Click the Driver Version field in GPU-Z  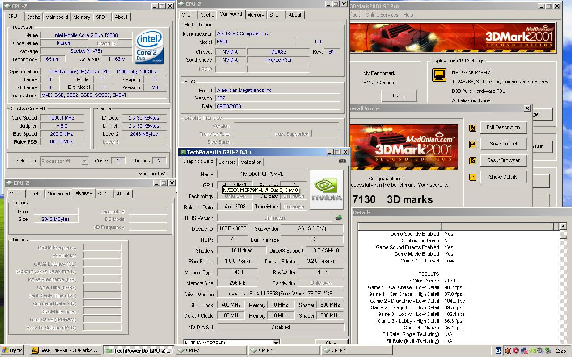281,294
